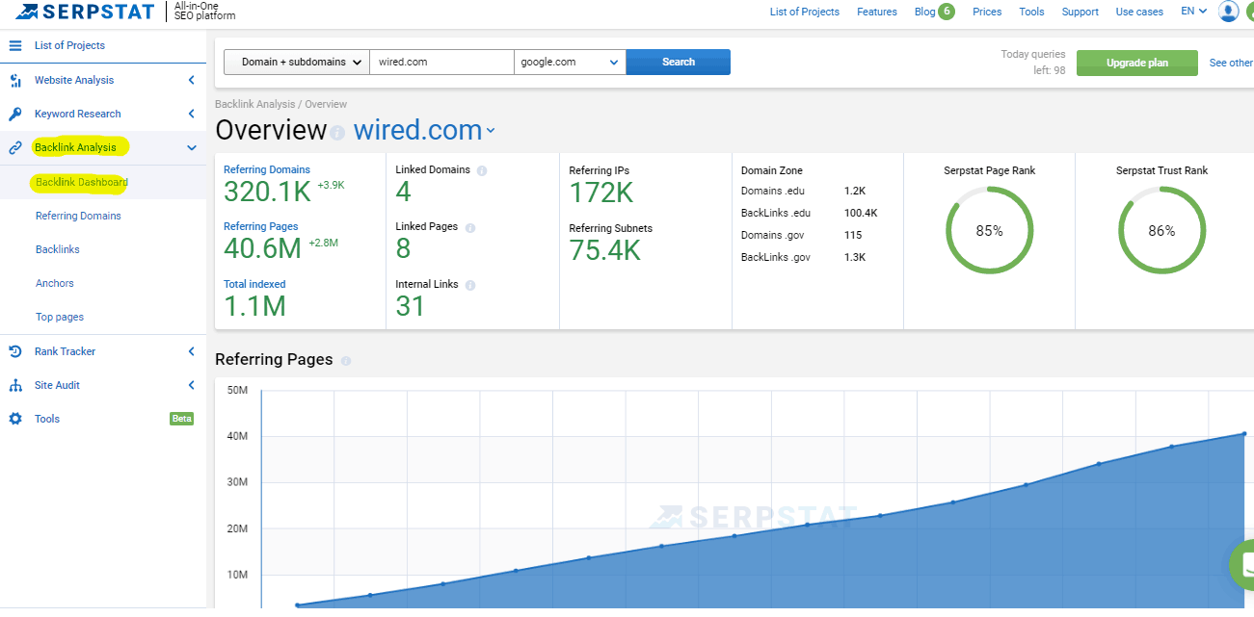
Task: Click the Blog notification badge showing 6
Action: [947, 12]
